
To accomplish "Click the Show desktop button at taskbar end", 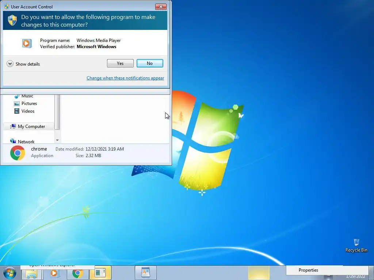I will tap(372, 273).
